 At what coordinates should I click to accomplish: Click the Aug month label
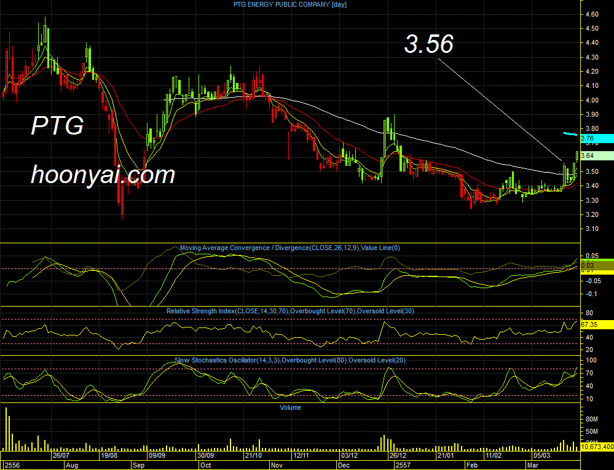72,465
